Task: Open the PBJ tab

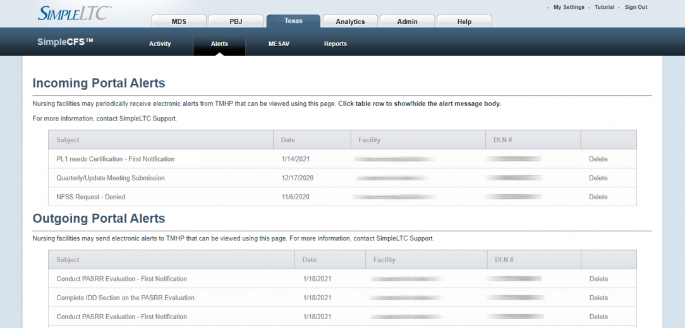Action: click(236, 21)
